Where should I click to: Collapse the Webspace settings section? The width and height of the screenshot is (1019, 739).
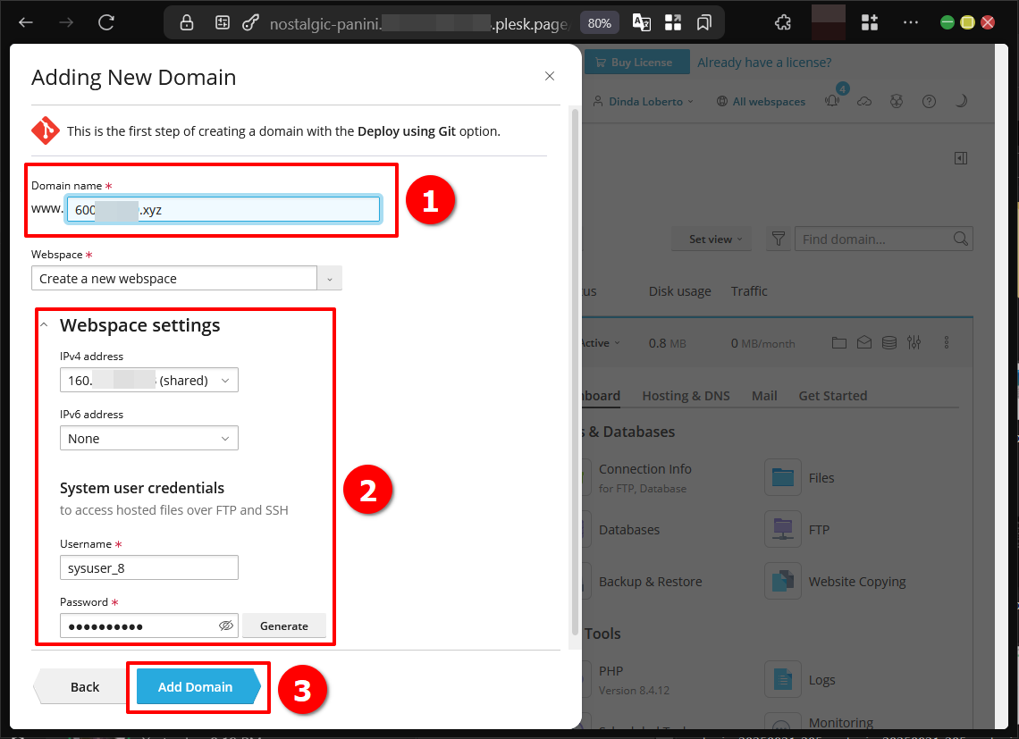coord(44,325)
